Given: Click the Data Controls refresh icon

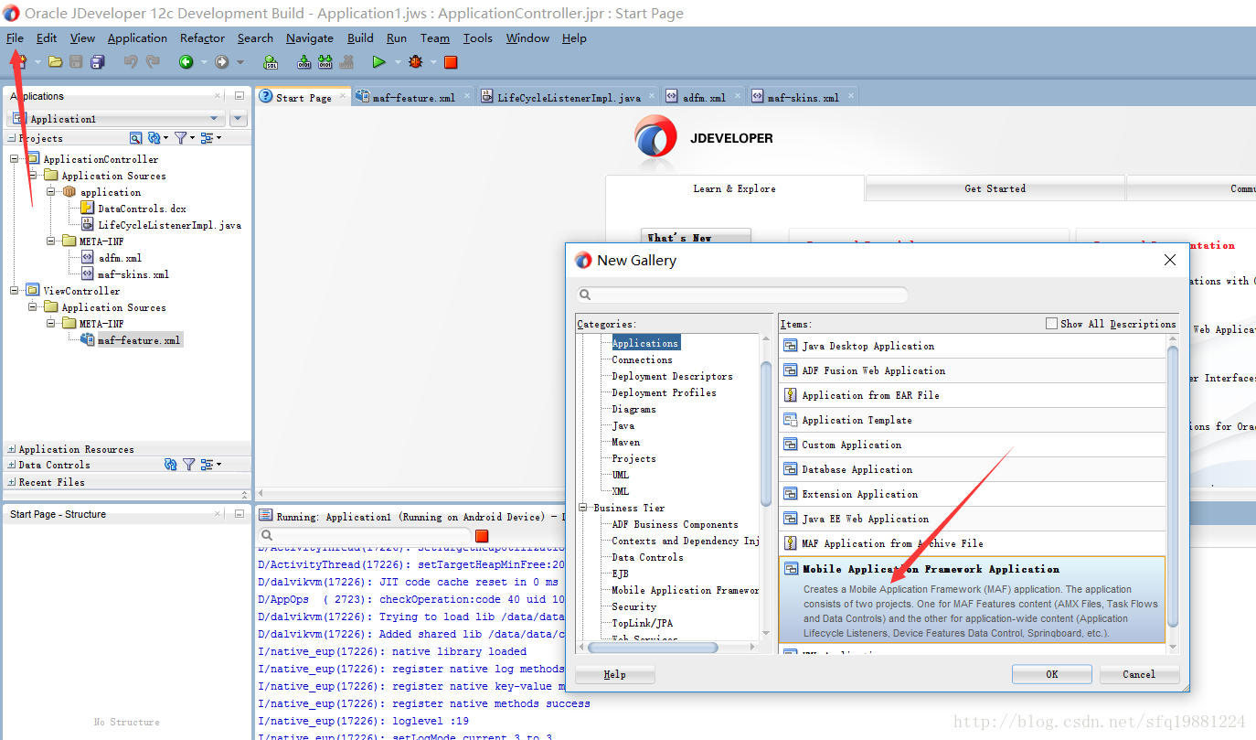Looking at the screenshot, I should pyautogui.click(x=170, y=465).
